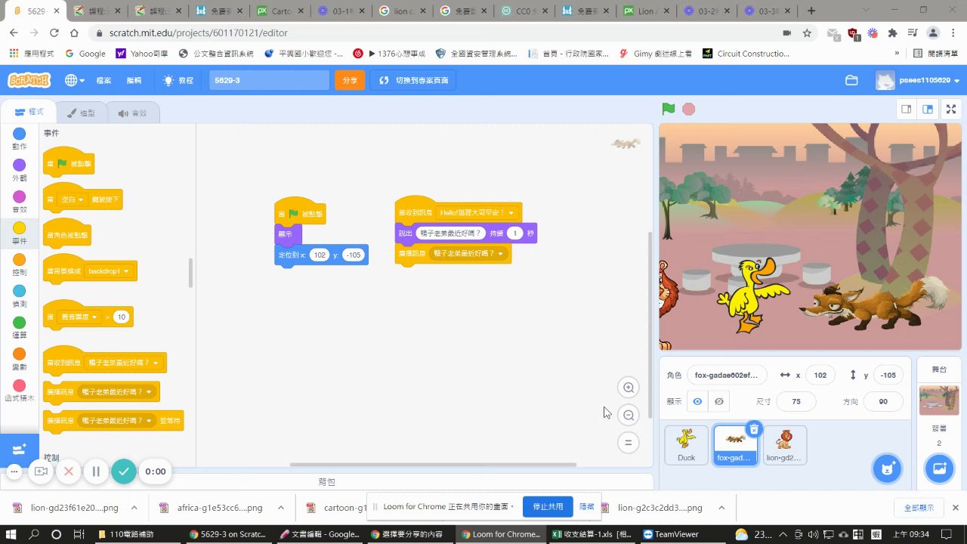Open the Scratch logo home link
The width and height of the screenshot is (967, 544).
pyautogui.click(x=29, y=80)
